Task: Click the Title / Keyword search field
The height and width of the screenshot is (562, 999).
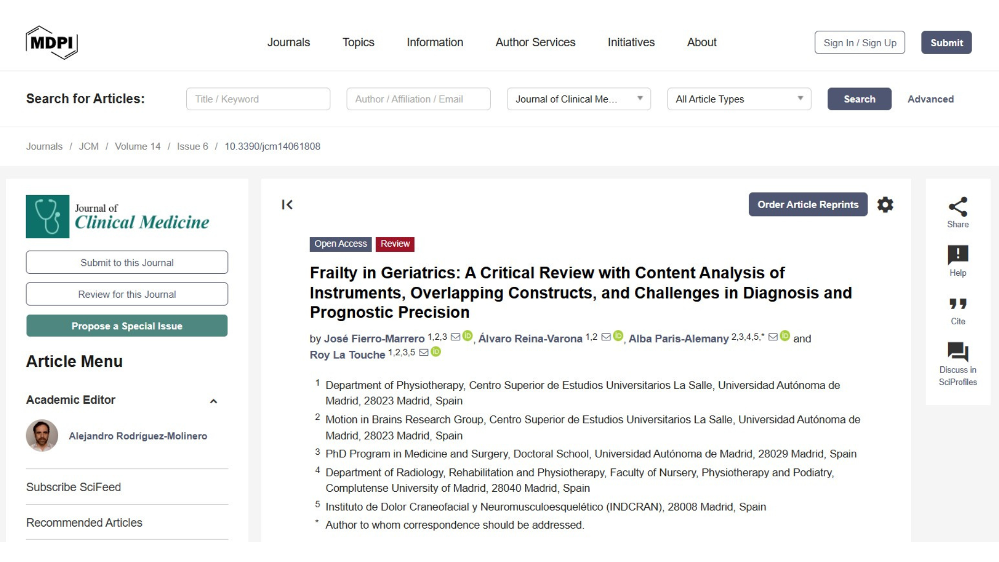Action: click(x=258, y=99)
